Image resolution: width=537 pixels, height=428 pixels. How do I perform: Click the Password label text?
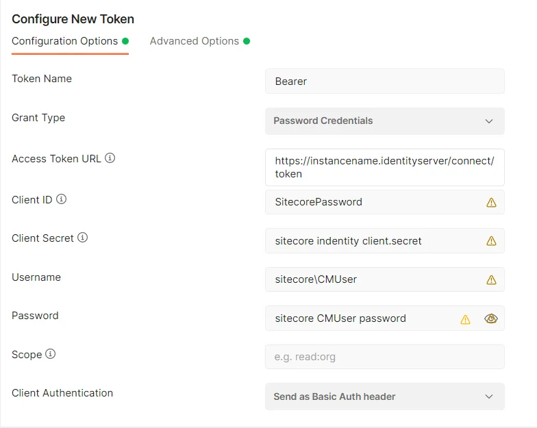(35, 315)
